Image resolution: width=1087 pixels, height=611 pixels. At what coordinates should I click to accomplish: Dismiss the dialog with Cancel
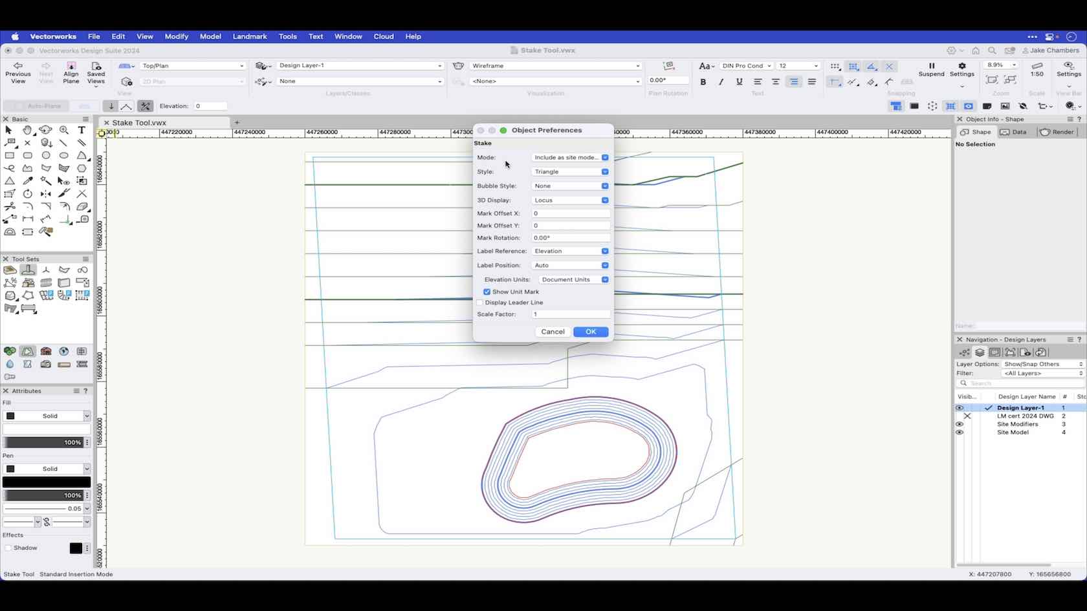point(553,331)
